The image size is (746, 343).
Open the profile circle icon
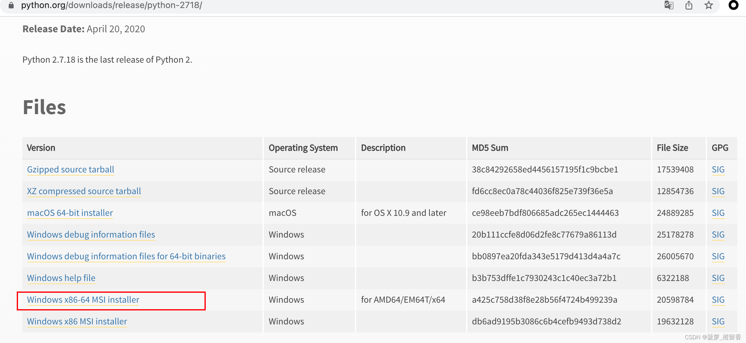733,5
